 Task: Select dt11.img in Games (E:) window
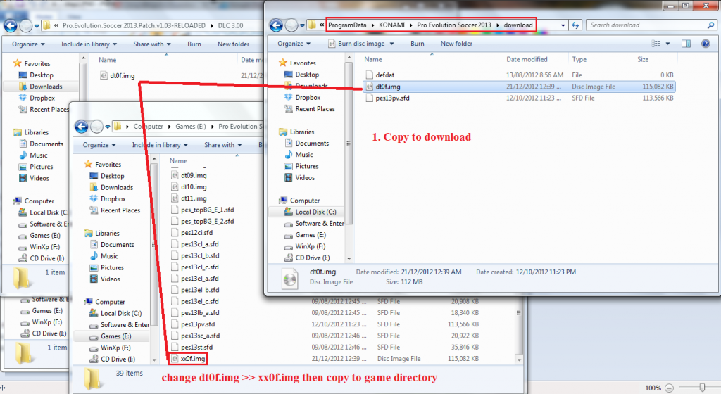[189, 198]
